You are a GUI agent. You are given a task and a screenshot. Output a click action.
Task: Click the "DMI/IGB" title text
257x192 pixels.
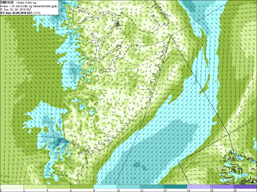7,3
